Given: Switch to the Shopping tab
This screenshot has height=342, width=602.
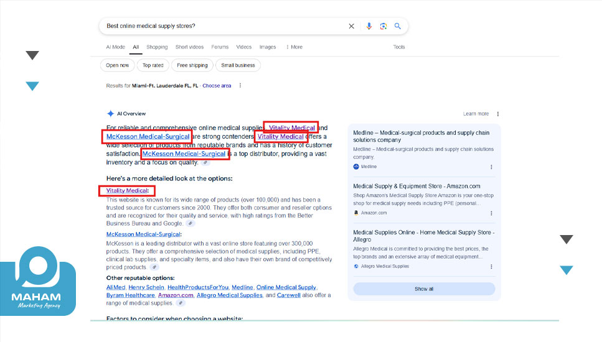Looking at the screenshot, I should tap(157, 47).
